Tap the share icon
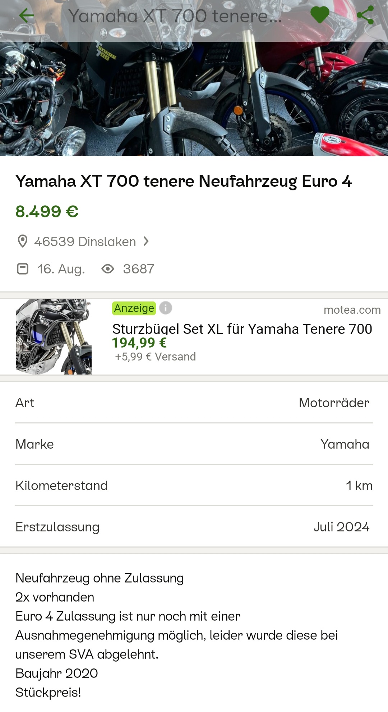388x712 pixels. [x=365, y=15]
